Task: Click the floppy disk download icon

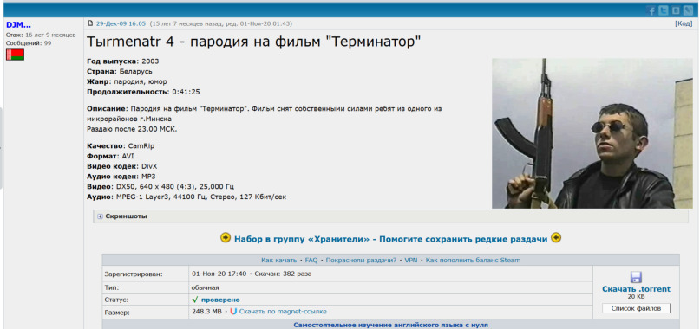Action: point(636,277)
